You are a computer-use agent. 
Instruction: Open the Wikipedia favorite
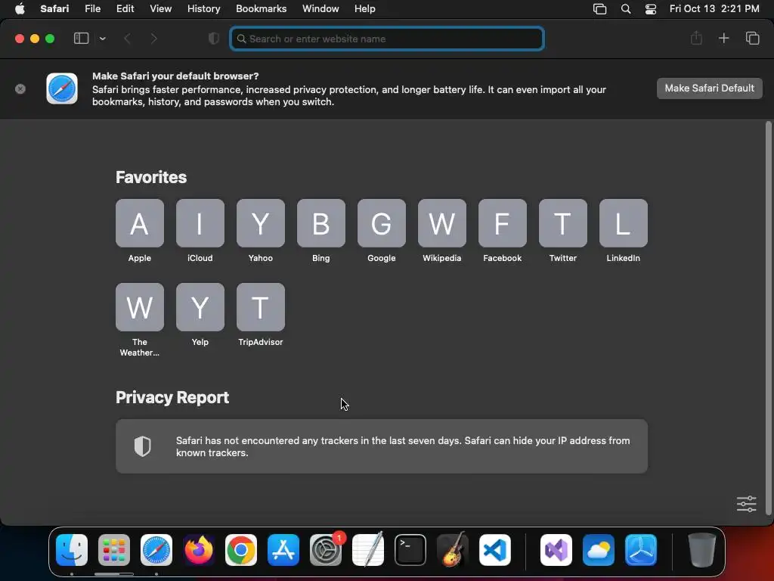coord(441,223)
